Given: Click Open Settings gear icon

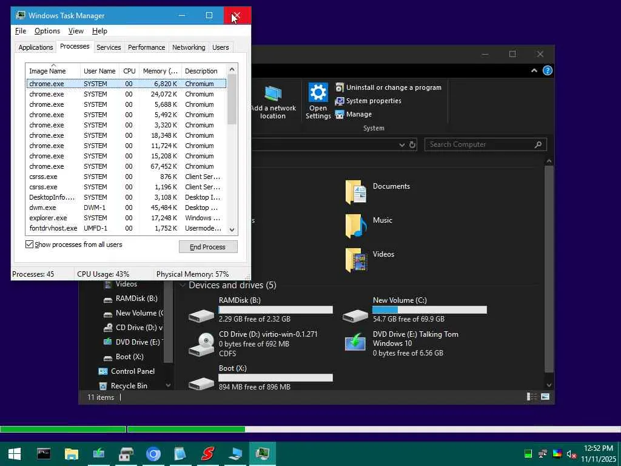Looking at the screenshot, I should [x=318, y=92].
